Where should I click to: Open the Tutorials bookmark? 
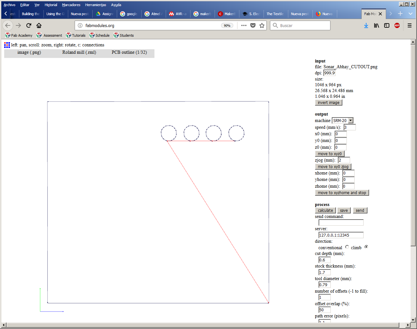click(x=76, y=35)
